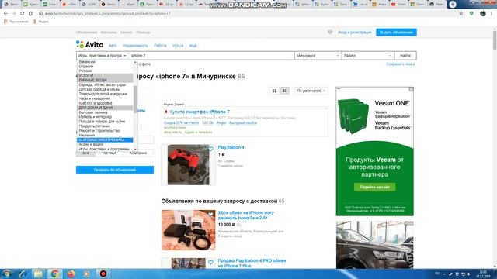Click the iphone 7 search input field

[212, 56]
